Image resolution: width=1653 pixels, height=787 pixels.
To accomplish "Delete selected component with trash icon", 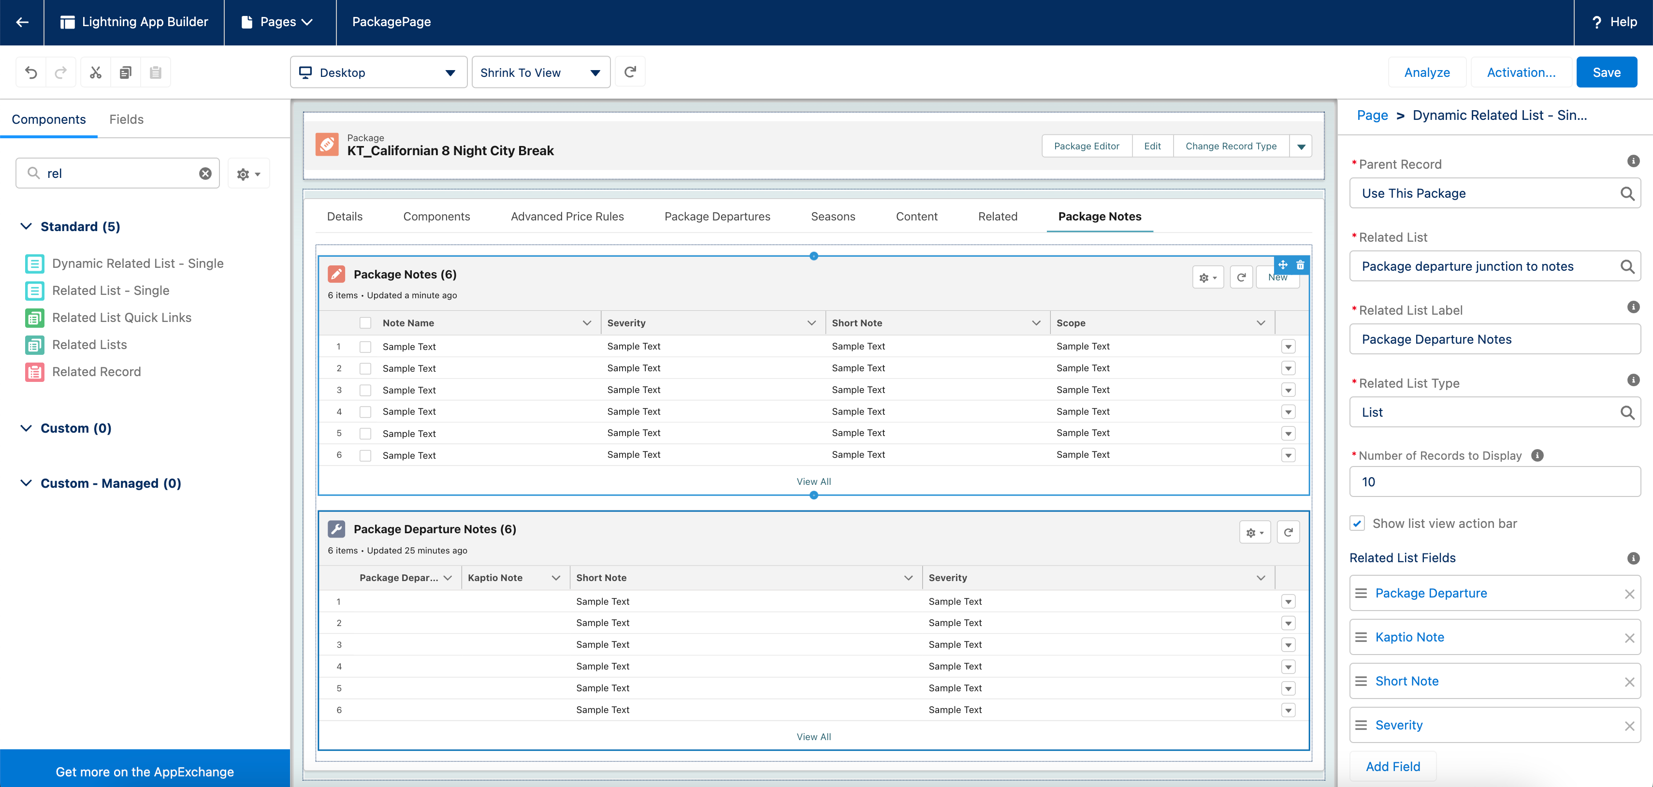I will click(1300, 264).
